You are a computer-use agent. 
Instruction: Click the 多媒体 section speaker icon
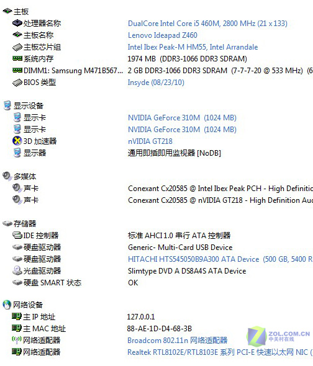tap(7, 176)
